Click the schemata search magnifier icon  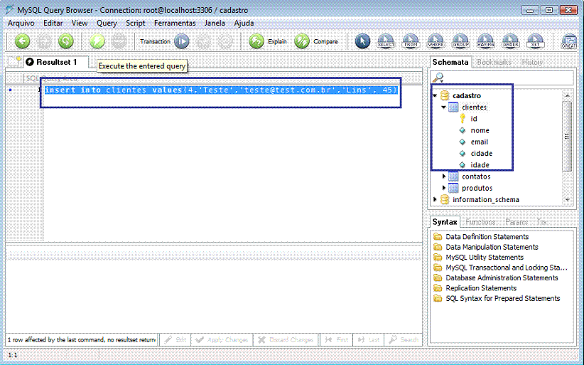(438, 78)
